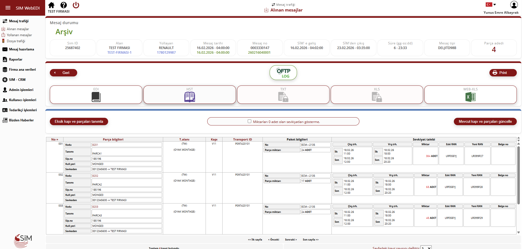Viewport: 522px width, 249px height.
Task: Open the EDI book icon
Action: pos(96,97)
